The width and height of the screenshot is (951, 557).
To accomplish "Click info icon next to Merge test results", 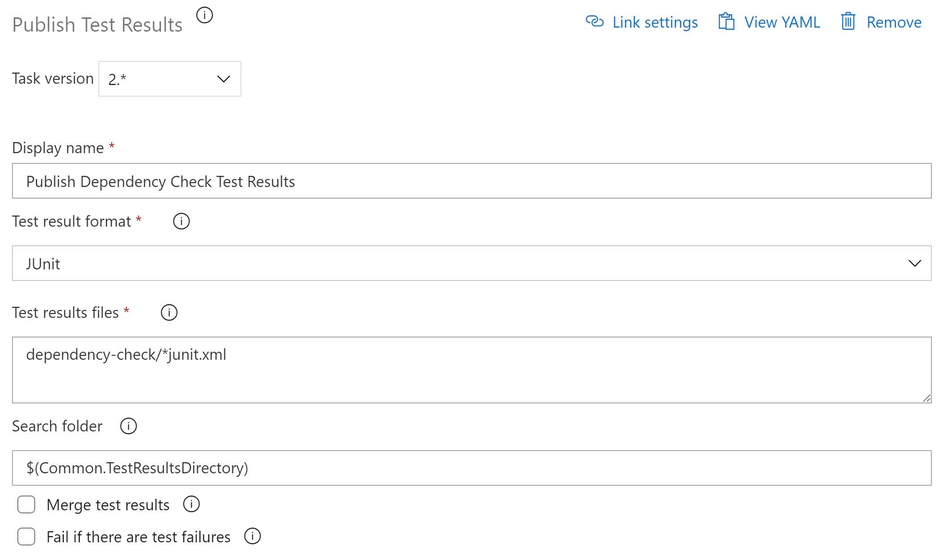I will click(191, 504).
